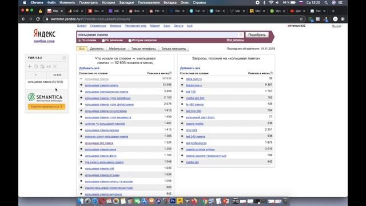This screenshot has width=366, height=206.
Task: Click the orange Semantica register button
Action: click(x=46, y=107)
